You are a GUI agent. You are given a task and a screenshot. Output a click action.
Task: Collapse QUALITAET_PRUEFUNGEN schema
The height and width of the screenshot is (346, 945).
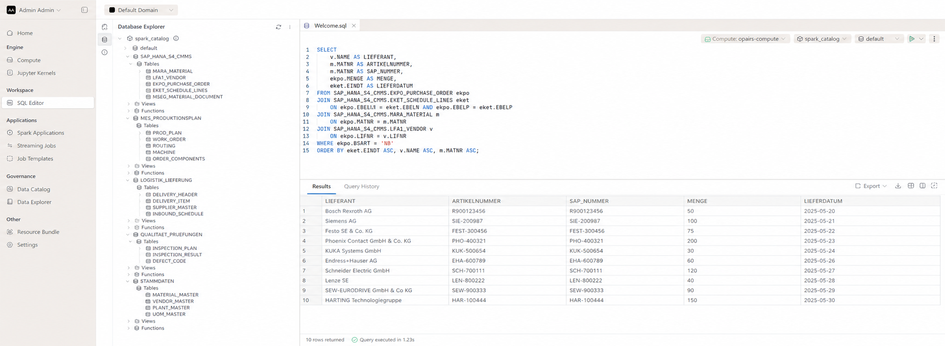coord(128,234)
